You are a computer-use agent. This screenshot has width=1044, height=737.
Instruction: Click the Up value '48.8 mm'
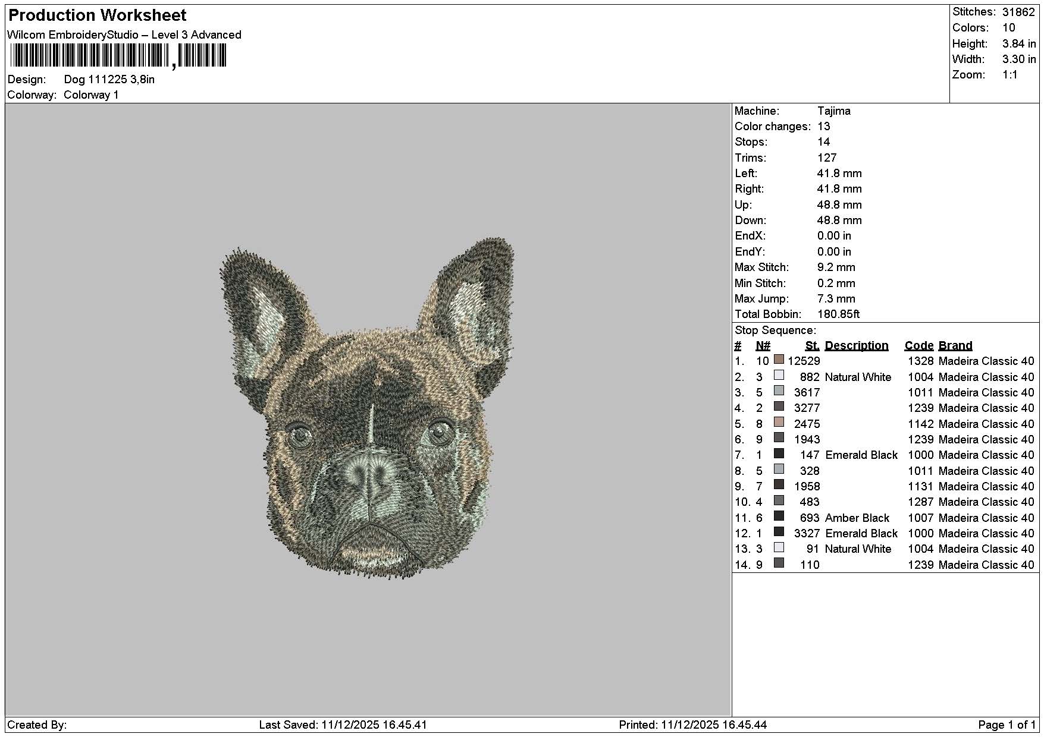839,205
